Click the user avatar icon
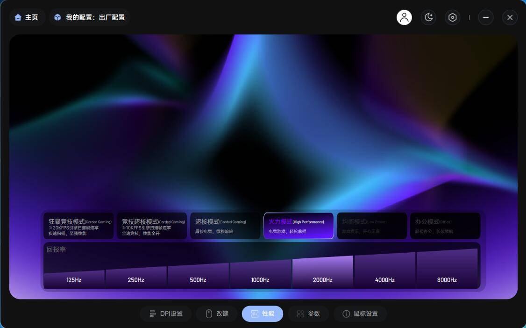 click(404, 17)
